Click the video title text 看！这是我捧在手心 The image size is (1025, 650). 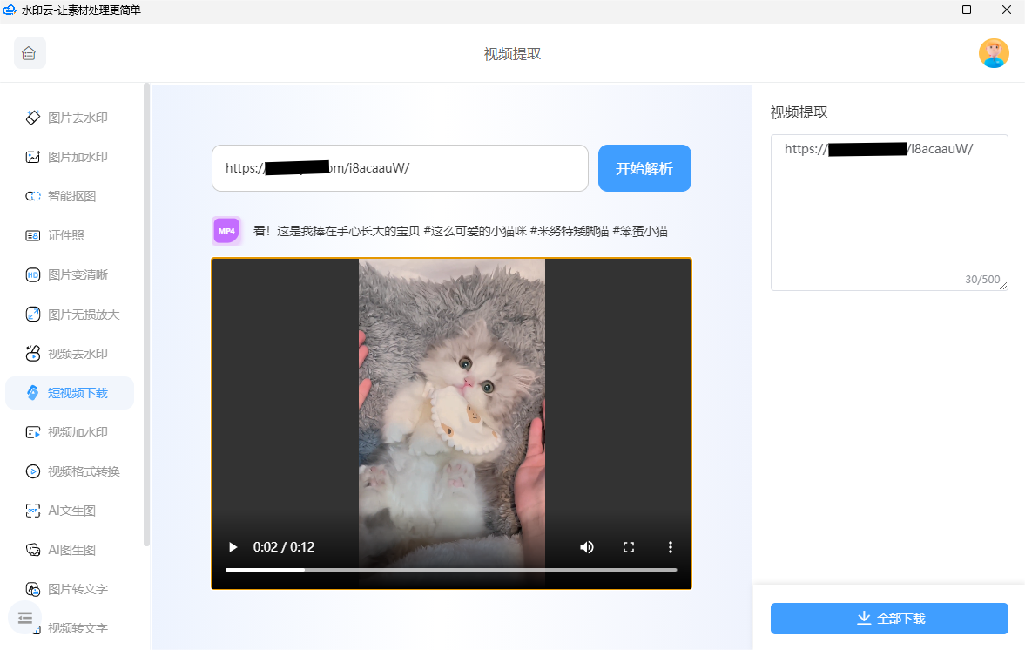point(460,231)
